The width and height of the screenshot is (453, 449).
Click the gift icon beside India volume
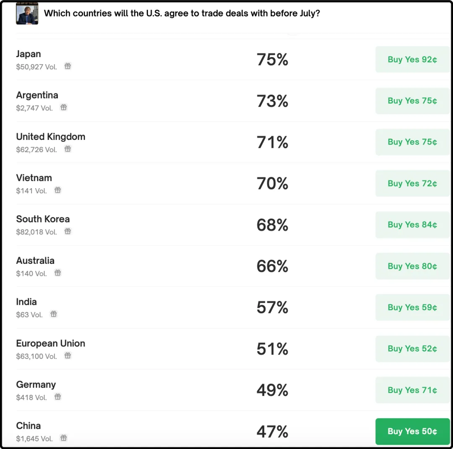(x=54, y=314)
